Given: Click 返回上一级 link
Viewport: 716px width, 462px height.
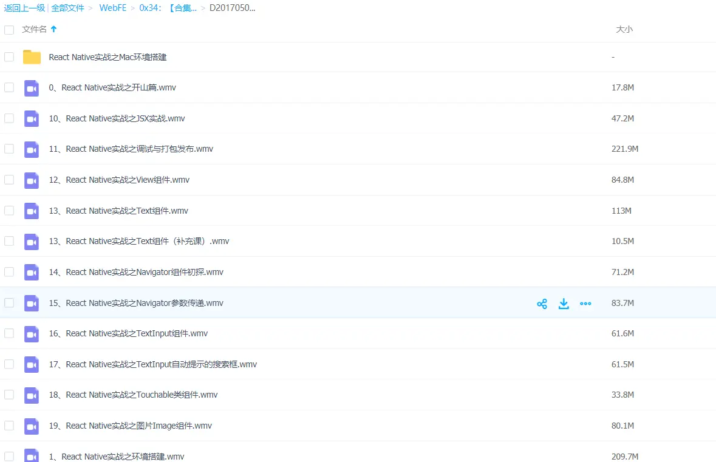Looking at the screenshot, I should point(24,8).
